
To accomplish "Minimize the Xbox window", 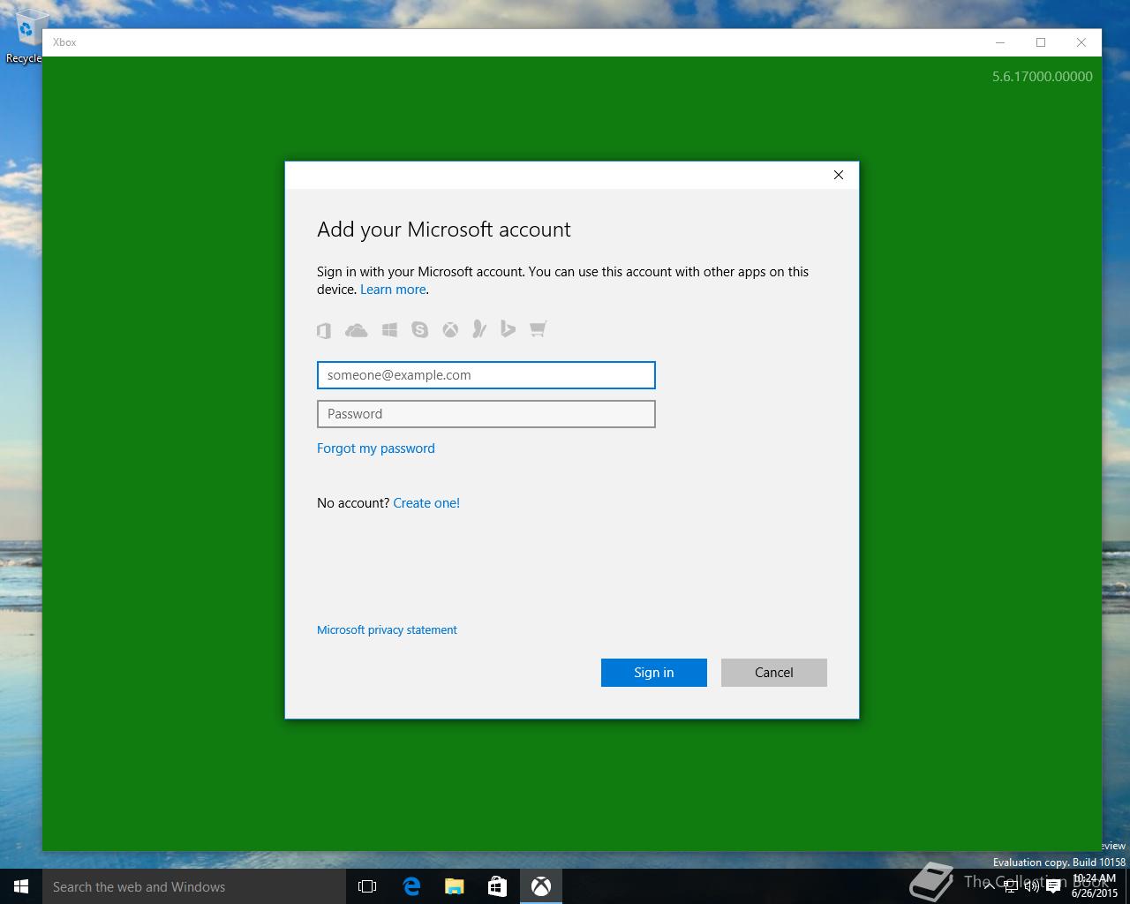I will coord(1000,42).
